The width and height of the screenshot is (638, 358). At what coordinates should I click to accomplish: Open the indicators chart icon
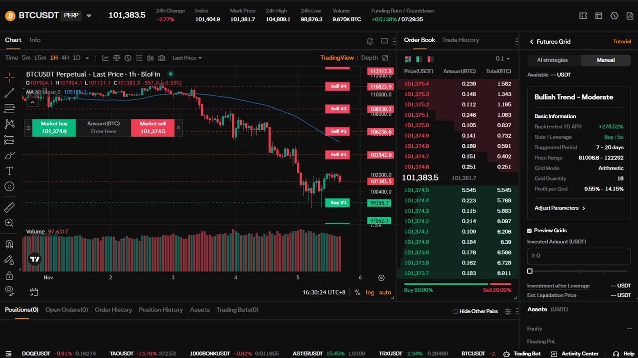click(106, 58)
